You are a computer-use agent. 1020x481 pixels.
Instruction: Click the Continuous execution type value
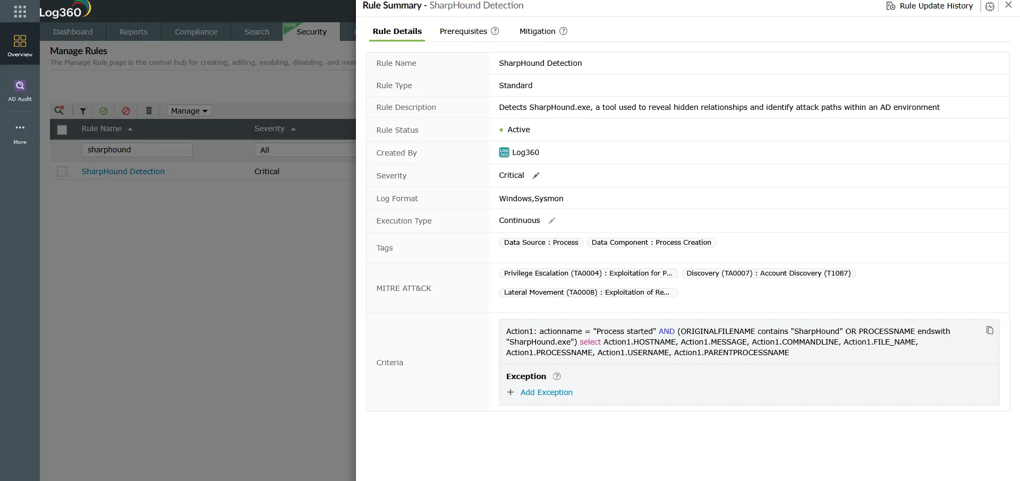519,220
